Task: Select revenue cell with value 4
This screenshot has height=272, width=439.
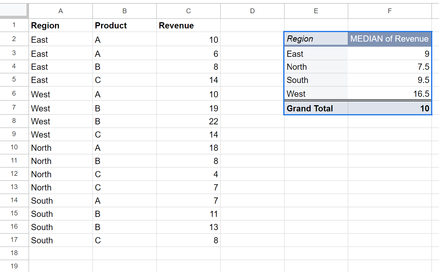Action: point(188,174)
